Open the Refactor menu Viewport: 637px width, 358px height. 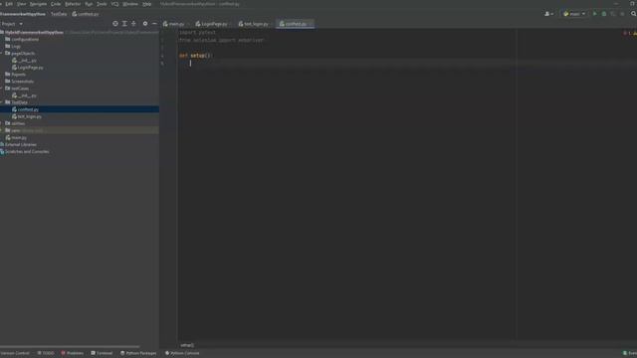73,4
